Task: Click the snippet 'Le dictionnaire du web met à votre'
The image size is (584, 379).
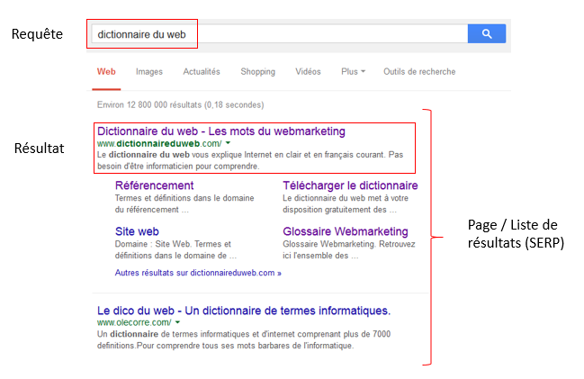Action: click(346, 203)
